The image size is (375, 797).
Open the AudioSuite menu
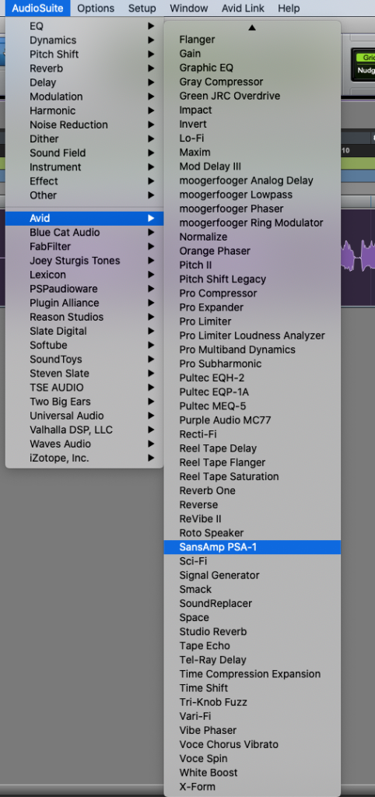(x=37, y=8)
